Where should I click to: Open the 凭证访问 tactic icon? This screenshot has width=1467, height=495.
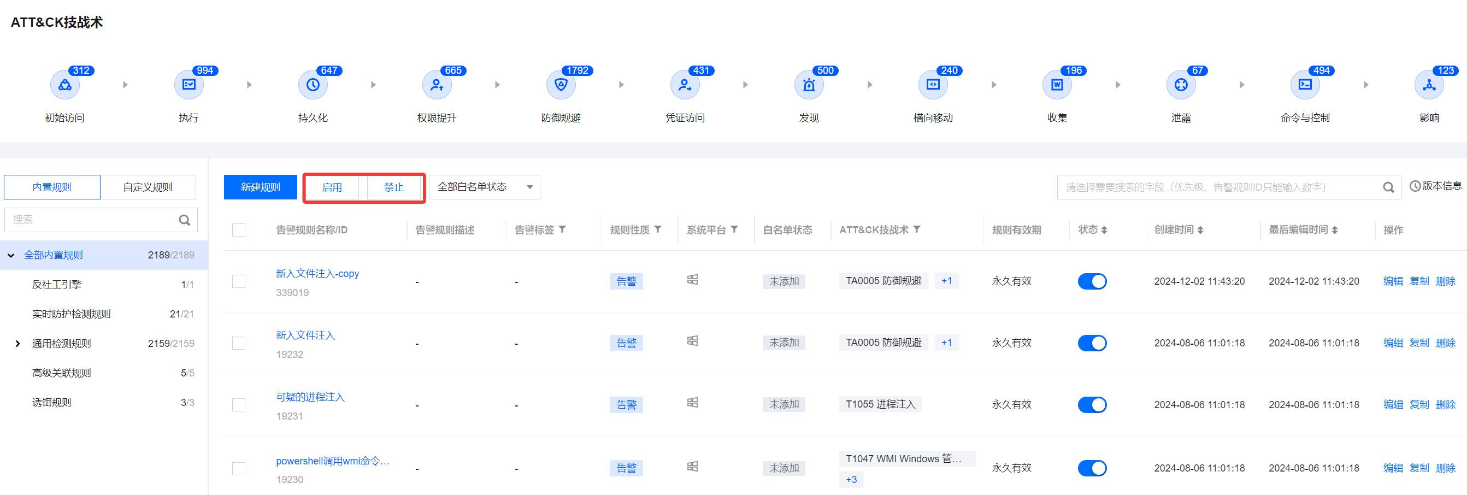tap(685, 85)
